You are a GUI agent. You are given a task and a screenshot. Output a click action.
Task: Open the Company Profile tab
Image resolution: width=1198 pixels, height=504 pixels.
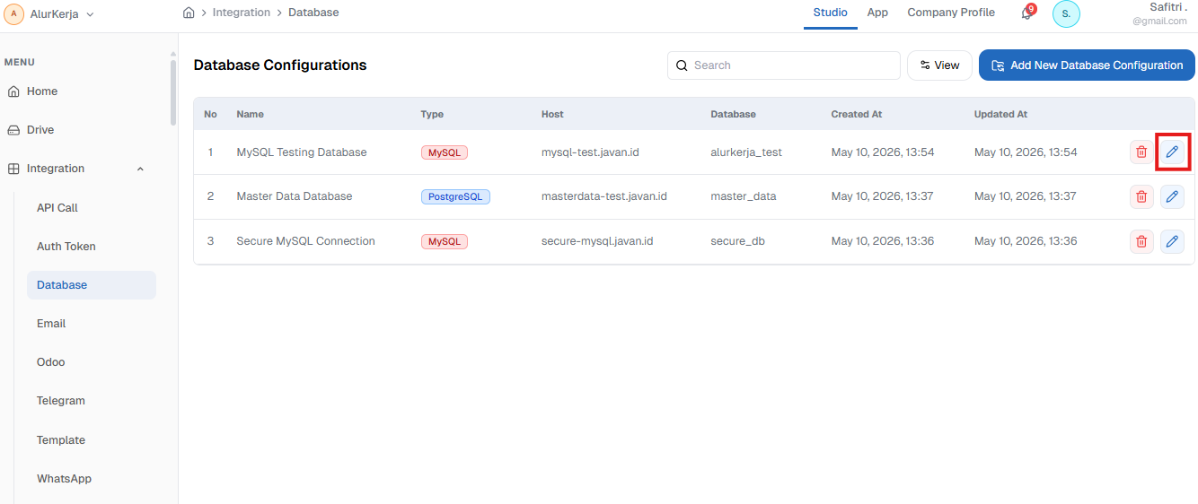pyautogui.click(x=951, y=13)
